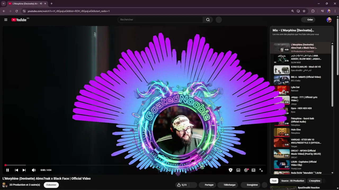Reload the current page
339x190 pixels.
[x=16, y=11]
